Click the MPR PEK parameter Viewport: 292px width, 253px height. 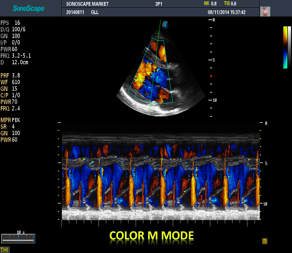tap(11, 120)
